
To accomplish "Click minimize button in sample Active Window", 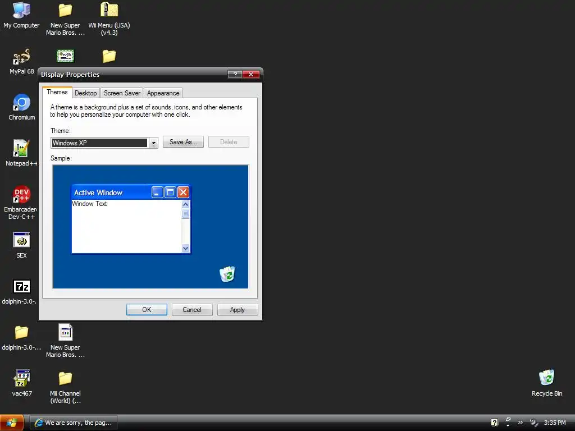I will click(x=157, y=192).
